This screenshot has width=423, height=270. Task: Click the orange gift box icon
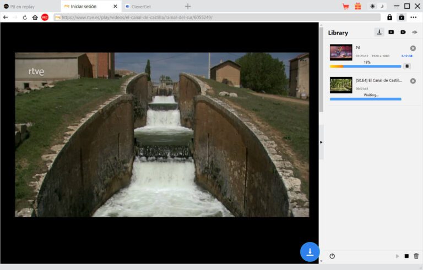point(357,6)
